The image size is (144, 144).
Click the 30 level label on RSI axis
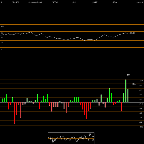point(2,42)
